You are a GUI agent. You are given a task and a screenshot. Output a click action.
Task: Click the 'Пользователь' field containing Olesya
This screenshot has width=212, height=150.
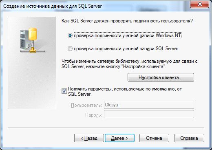click(149, 105)
